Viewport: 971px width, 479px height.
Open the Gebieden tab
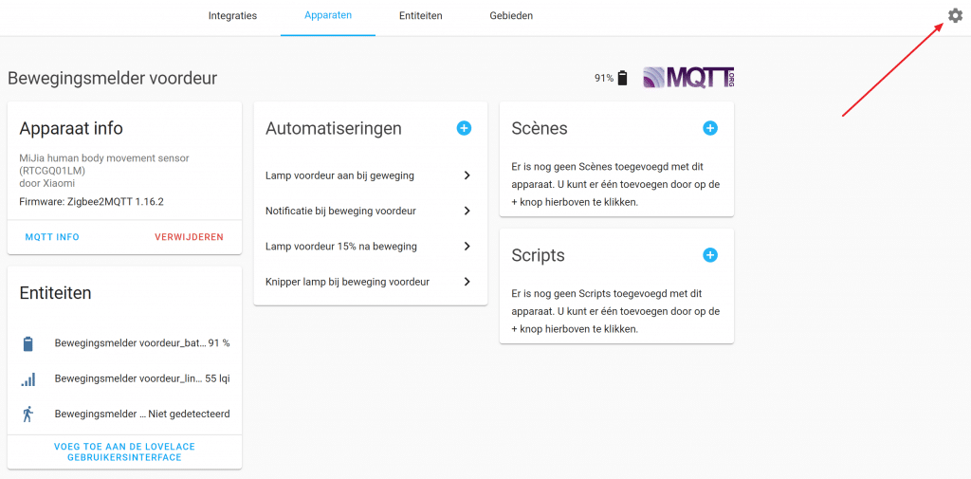(x=511, y=16)
